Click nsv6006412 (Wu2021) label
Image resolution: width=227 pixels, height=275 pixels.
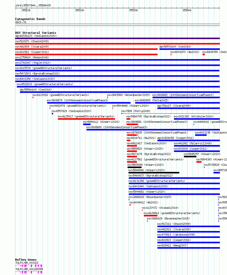(x=144, y=202)
